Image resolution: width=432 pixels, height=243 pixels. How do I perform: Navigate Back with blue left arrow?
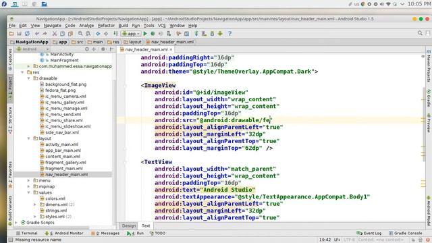[98, 34]
